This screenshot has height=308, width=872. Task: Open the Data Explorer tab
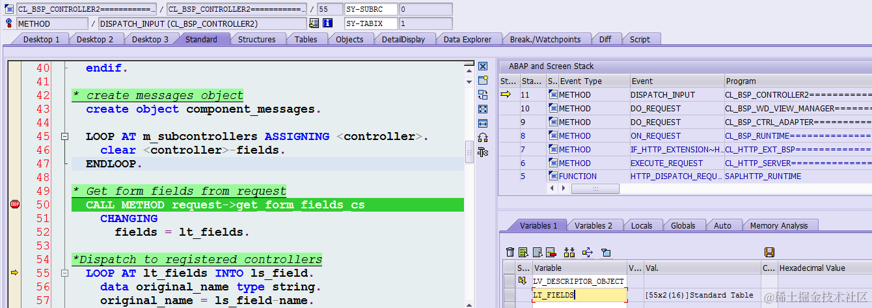[x=467, y=39]
